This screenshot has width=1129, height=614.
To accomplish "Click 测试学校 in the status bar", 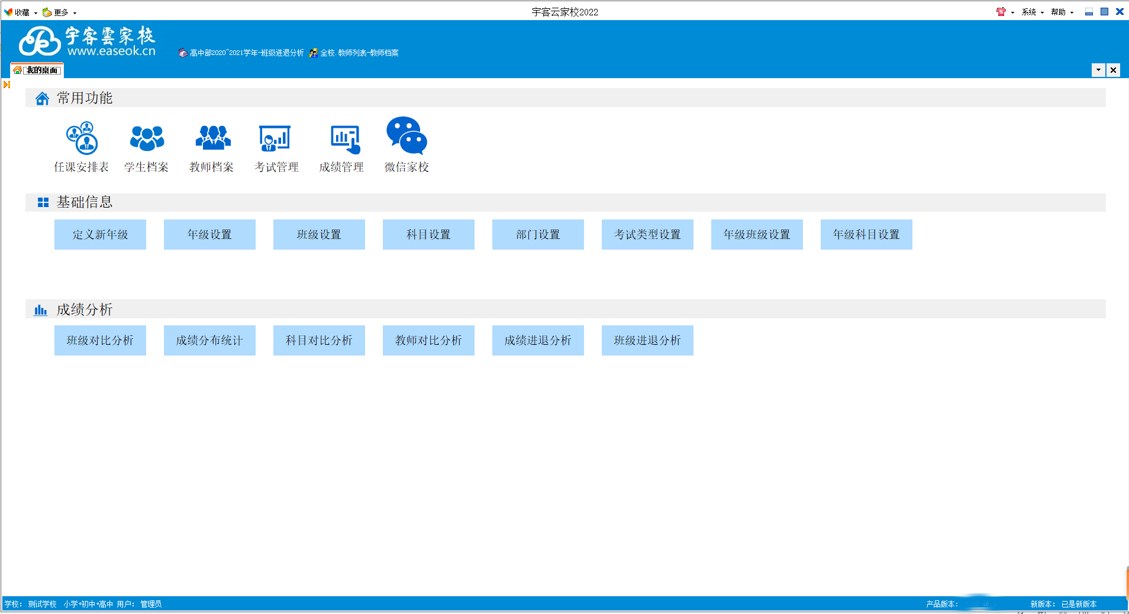I will (x=42, y=604).
